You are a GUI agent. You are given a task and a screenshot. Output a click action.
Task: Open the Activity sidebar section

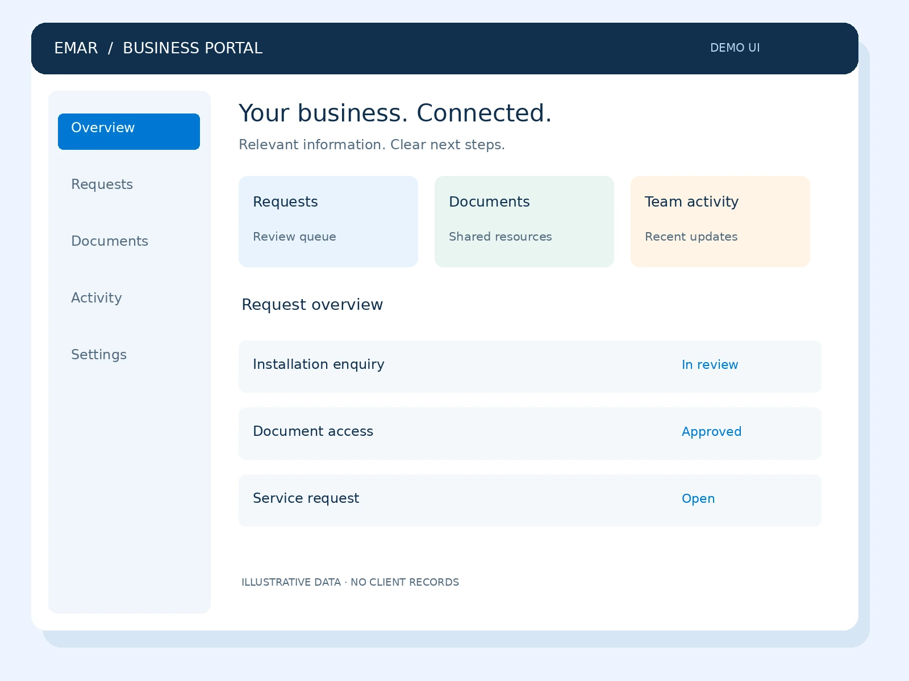[97, 298]
